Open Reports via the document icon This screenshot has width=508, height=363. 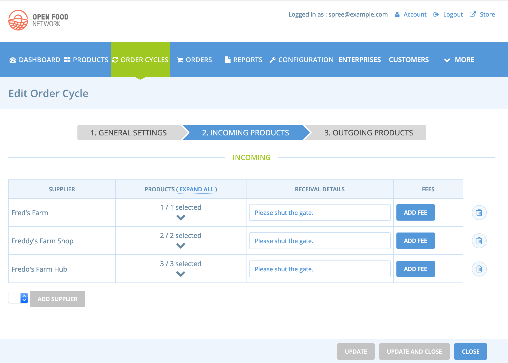coord(228,60)
